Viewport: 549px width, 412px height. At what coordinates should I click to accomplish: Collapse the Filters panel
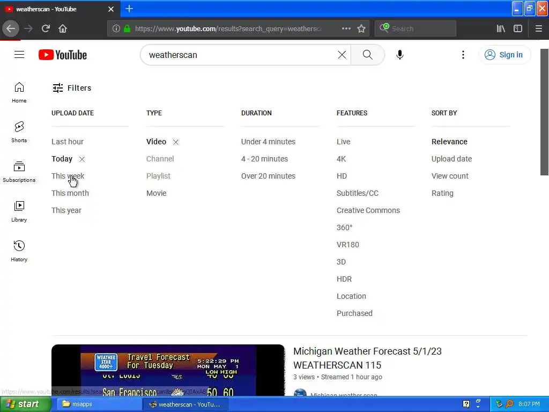[x=72, y=88]
